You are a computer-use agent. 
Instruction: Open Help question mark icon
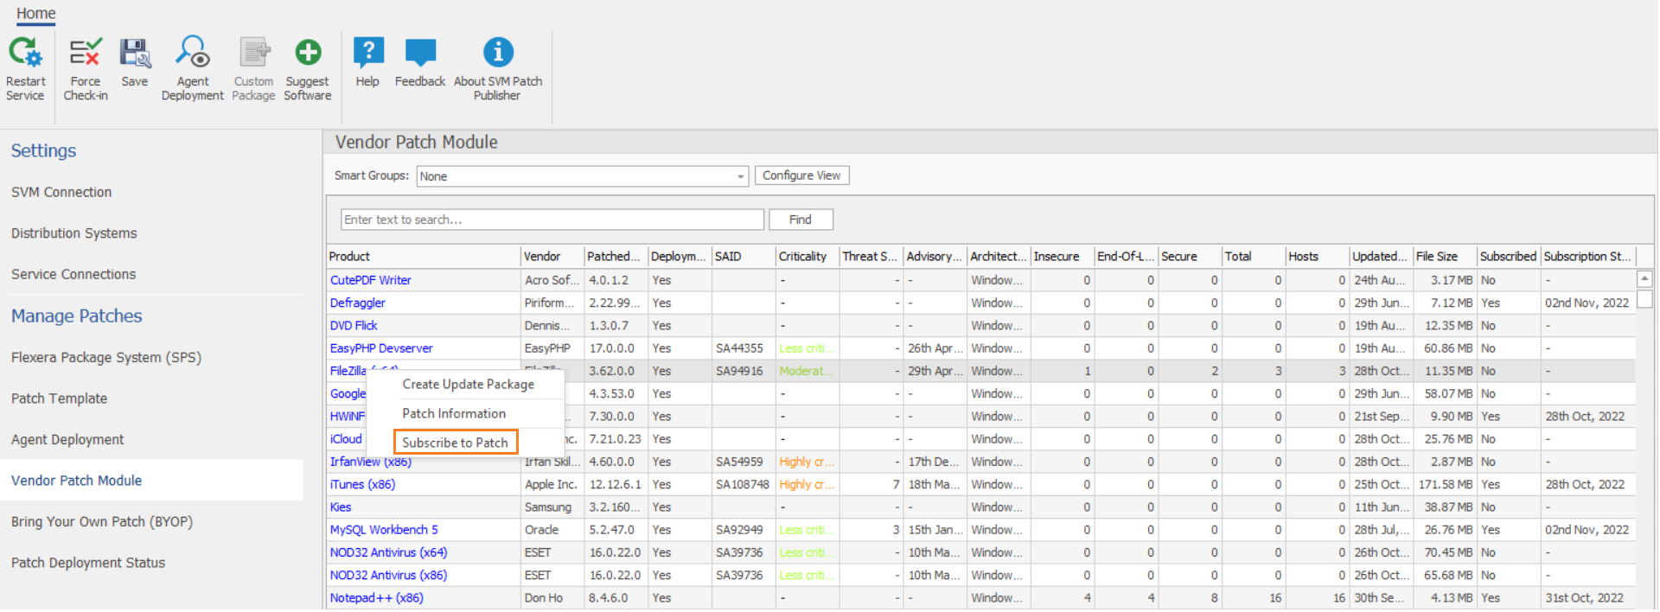pyautogui.click(x=367, y=54)
